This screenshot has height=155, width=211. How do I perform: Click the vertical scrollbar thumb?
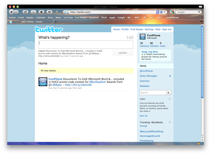[202, 62]
